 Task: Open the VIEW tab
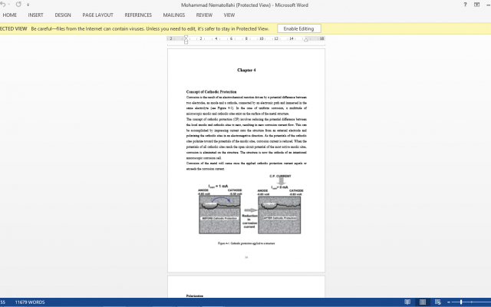[x=229, y=15]
